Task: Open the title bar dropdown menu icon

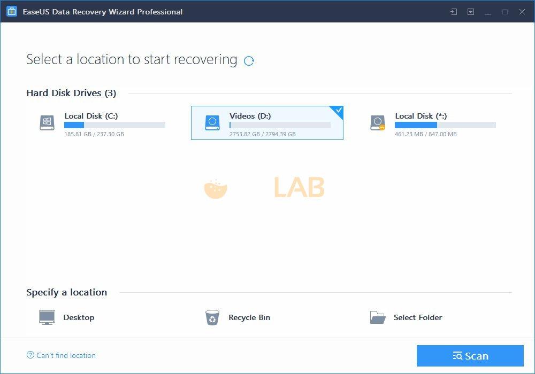Action: coord(471,12)
